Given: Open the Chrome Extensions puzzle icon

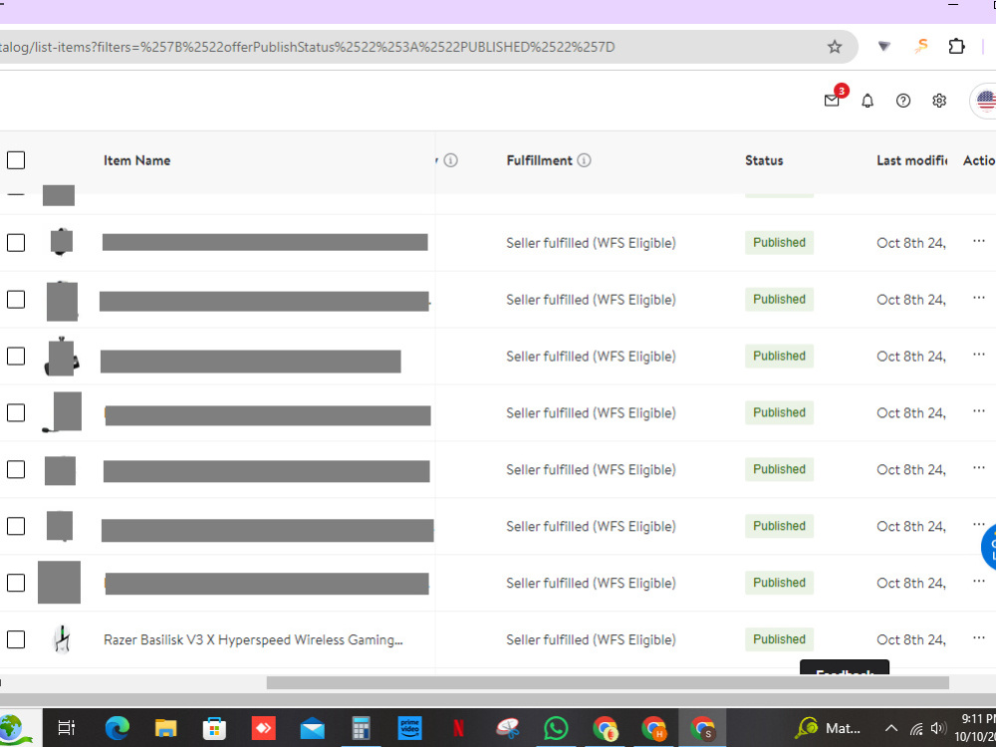Looking at the screenshot, I should point(956,47).
